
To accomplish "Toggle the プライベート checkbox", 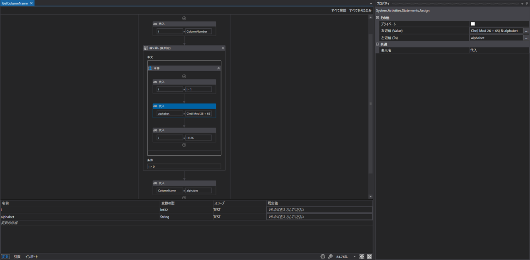I will coord(473,24).
